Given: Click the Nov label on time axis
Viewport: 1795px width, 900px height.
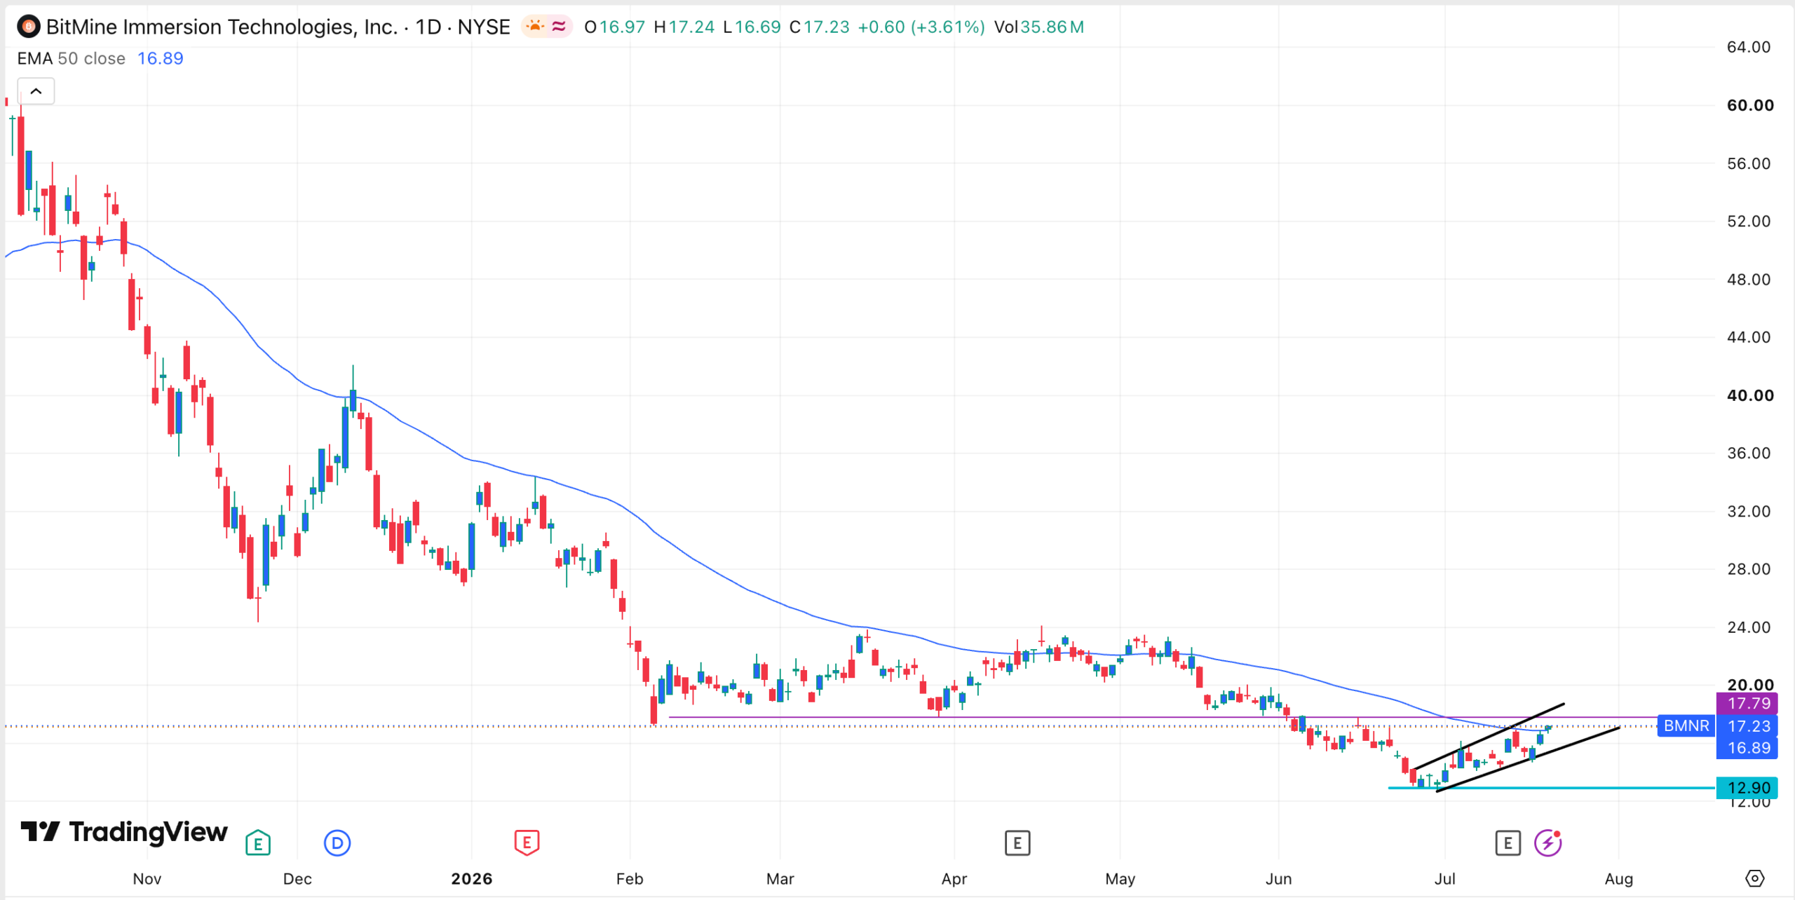Looking at the screenshot, I should pyautogui.click(x=147, y=878).
